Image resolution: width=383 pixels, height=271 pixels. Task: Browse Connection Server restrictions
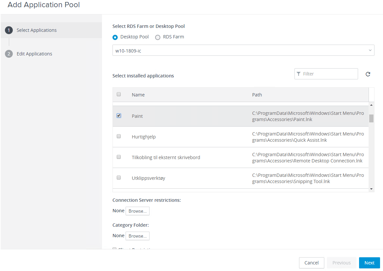[137, 211]
